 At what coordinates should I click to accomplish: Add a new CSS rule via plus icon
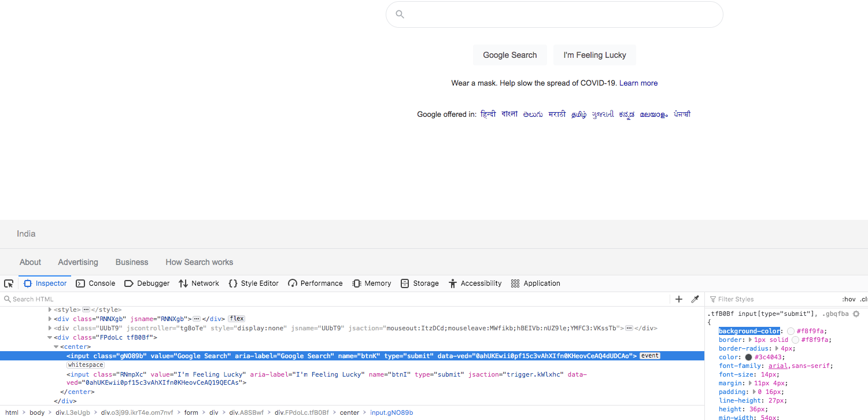(678, 299)
